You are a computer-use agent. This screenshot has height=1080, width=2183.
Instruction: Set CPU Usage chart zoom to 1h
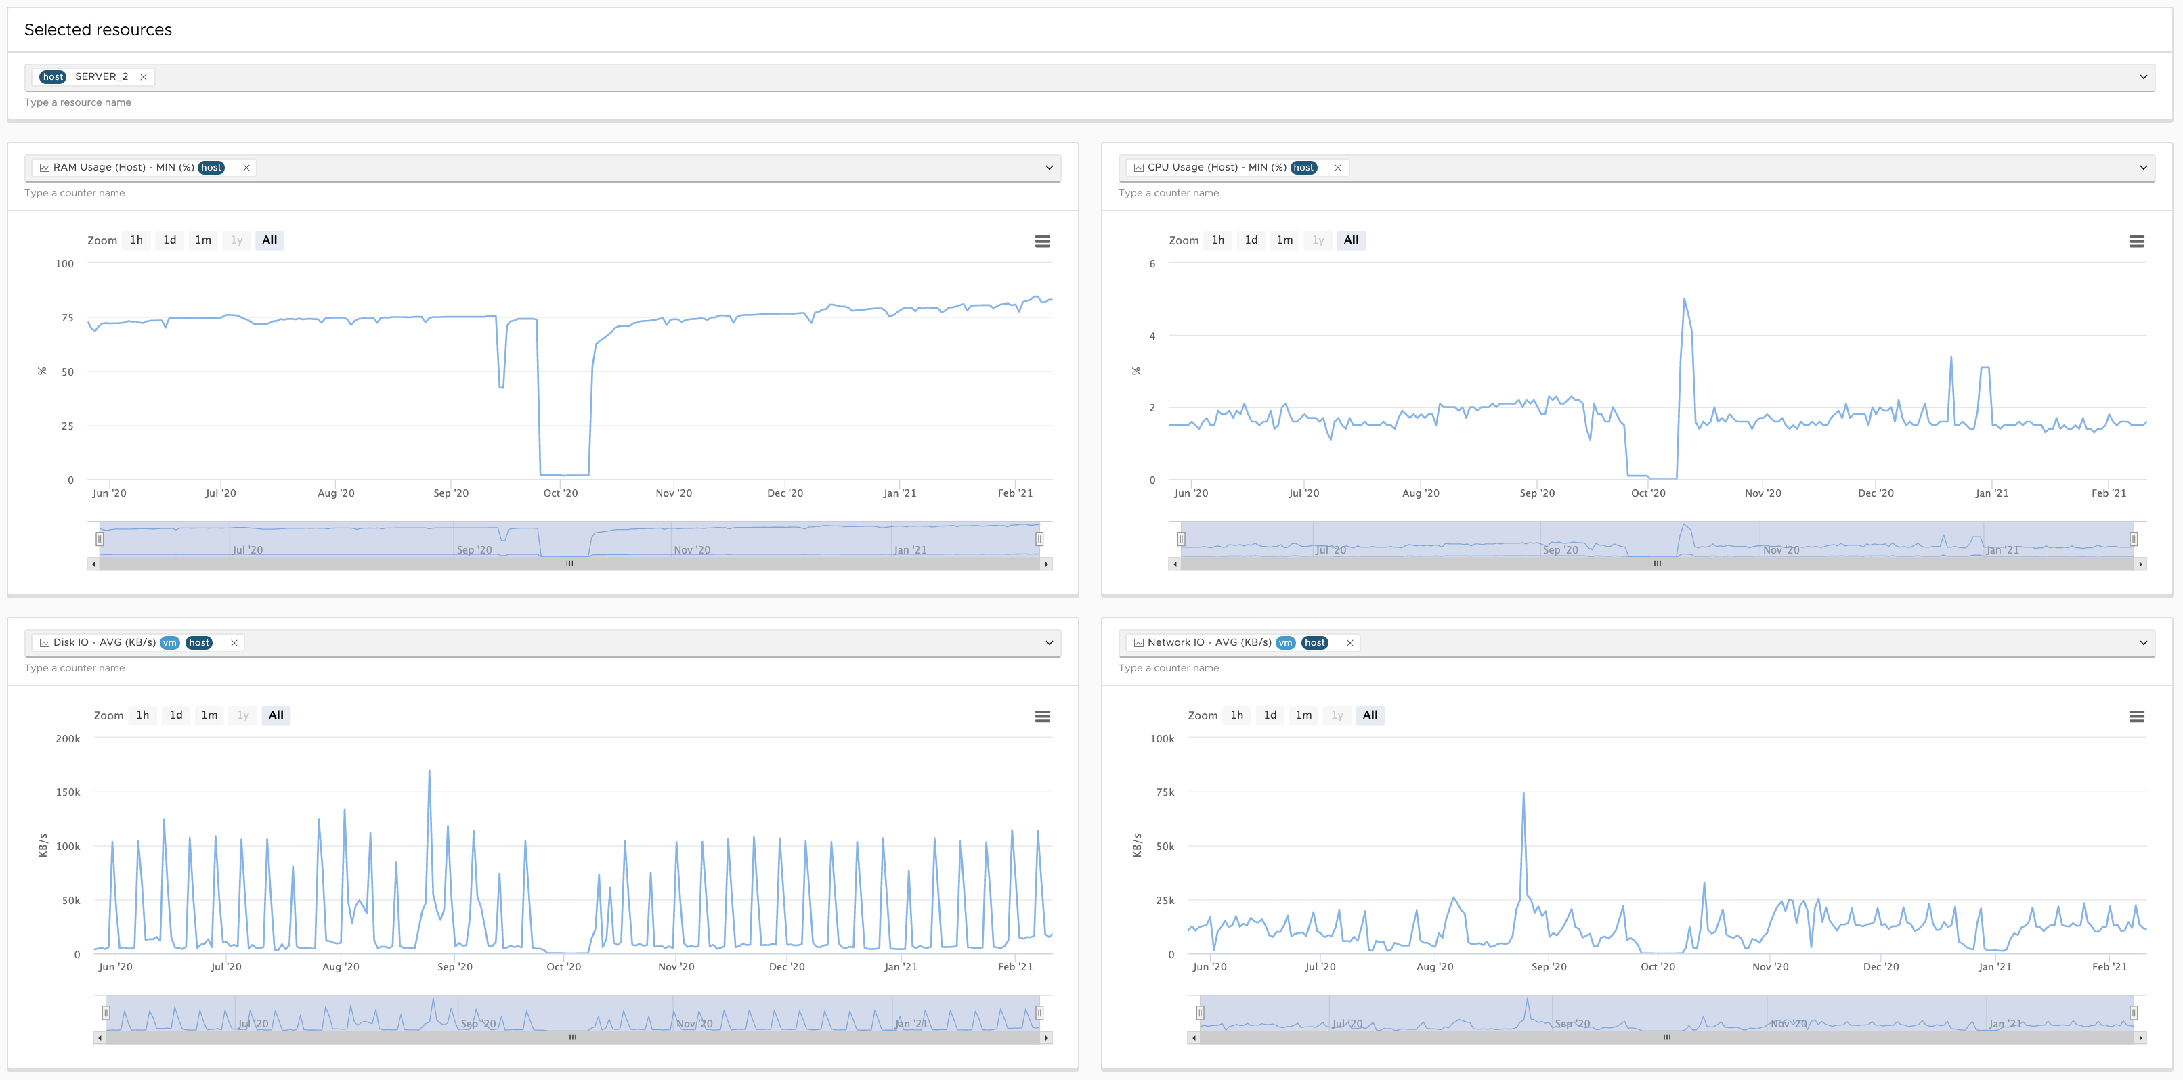click(1217, 241)
